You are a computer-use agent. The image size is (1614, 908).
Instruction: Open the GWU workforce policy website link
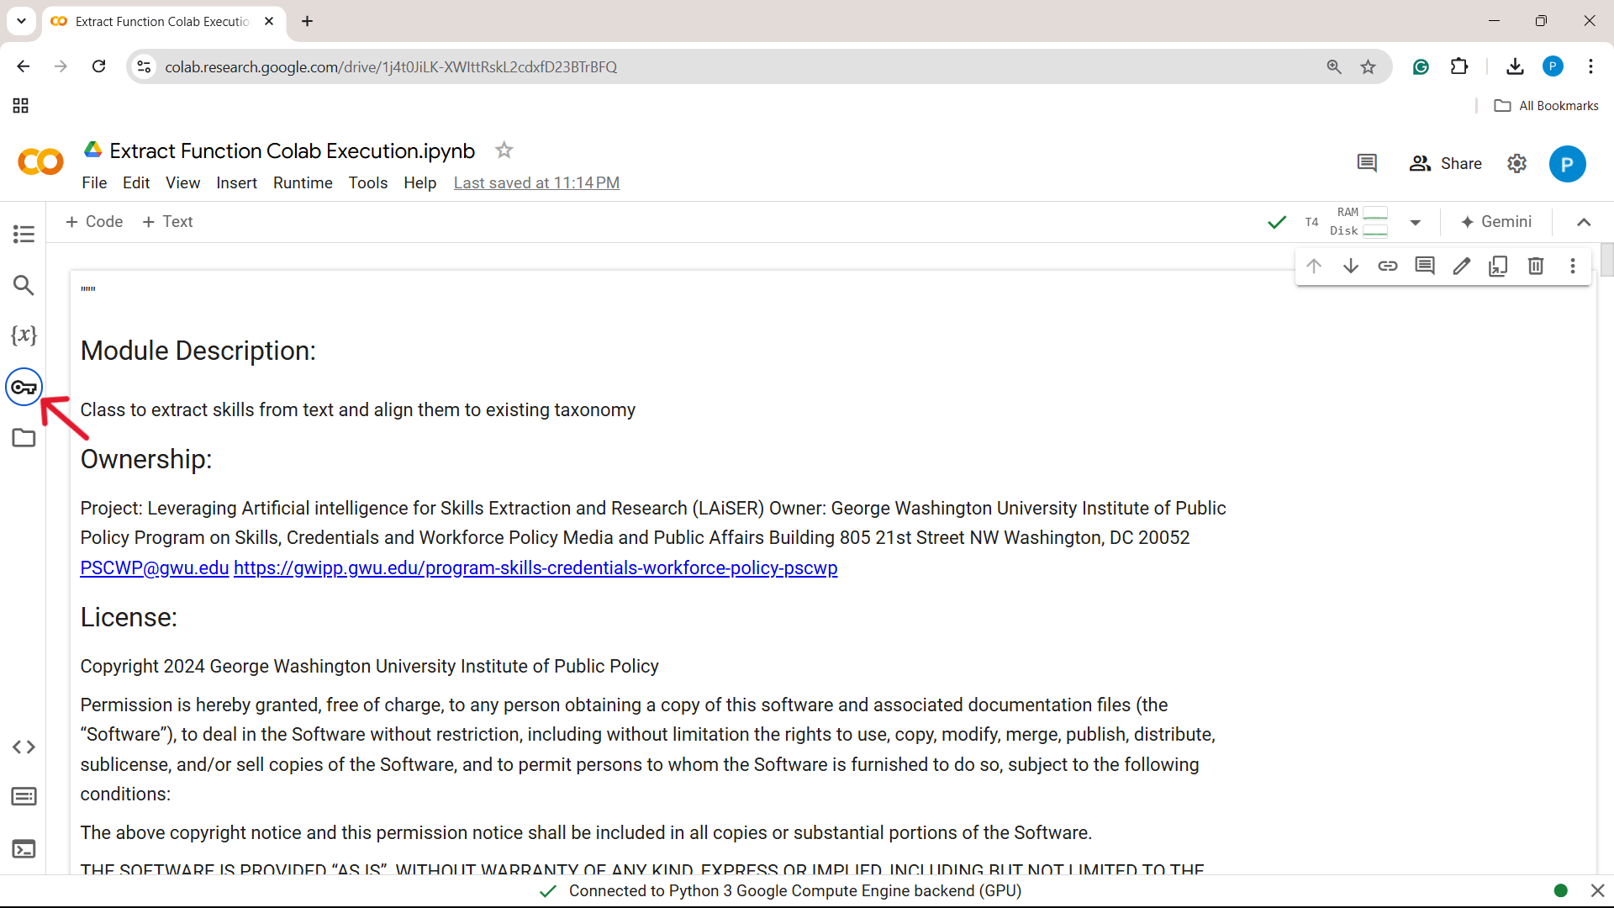[x=536, y=567]
